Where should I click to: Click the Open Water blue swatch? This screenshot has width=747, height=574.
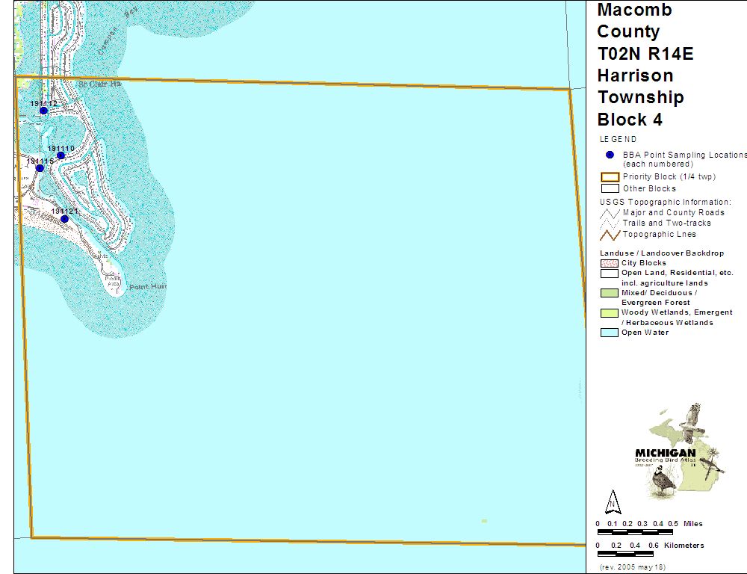click(610, 333)
